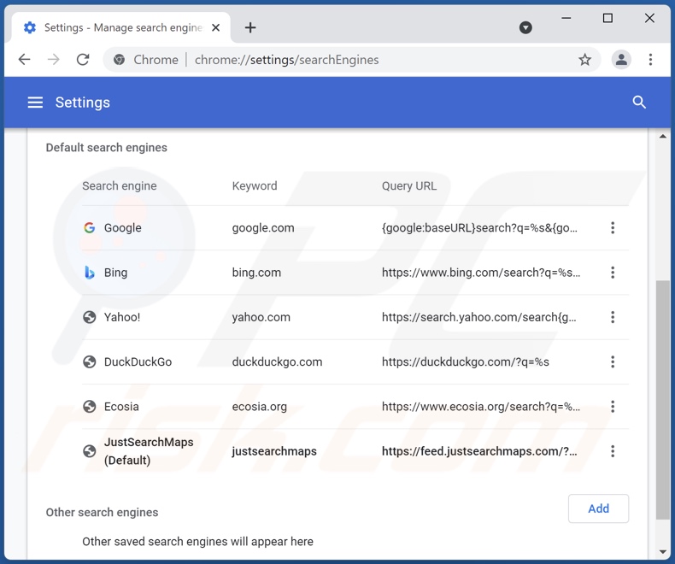Open the Chrome three-dot menu
Viewport: 675px width, 564px height.
(650, 60)
